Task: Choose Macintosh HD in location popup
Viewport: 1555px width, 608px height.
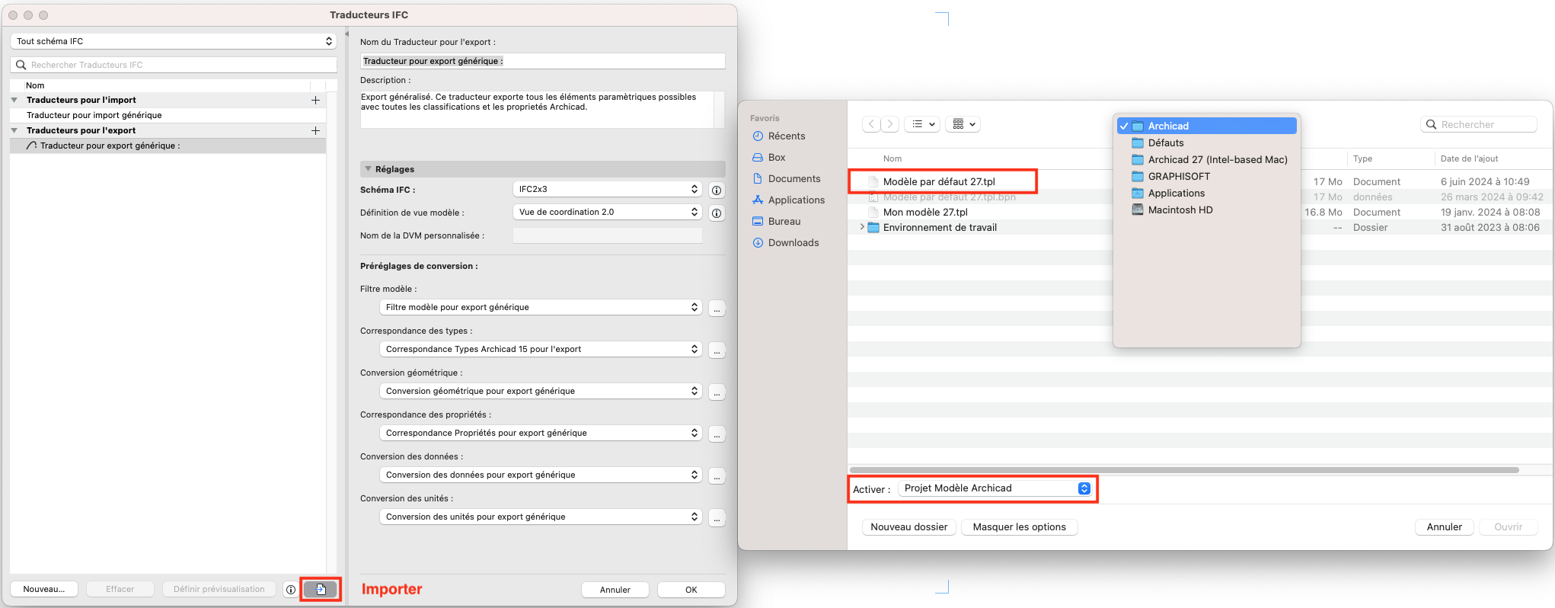Action: coord(1207,210)
